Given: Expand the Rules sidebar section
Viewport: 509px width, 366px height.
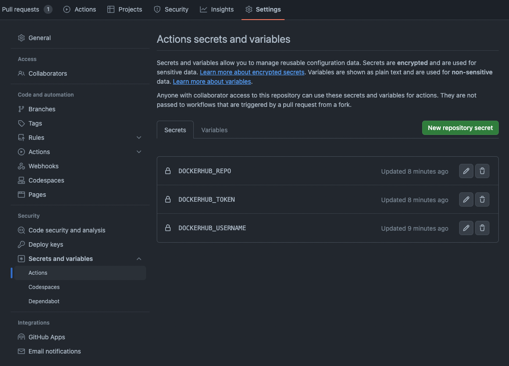Looking at the screenshot, I should (x=138, y=137).
